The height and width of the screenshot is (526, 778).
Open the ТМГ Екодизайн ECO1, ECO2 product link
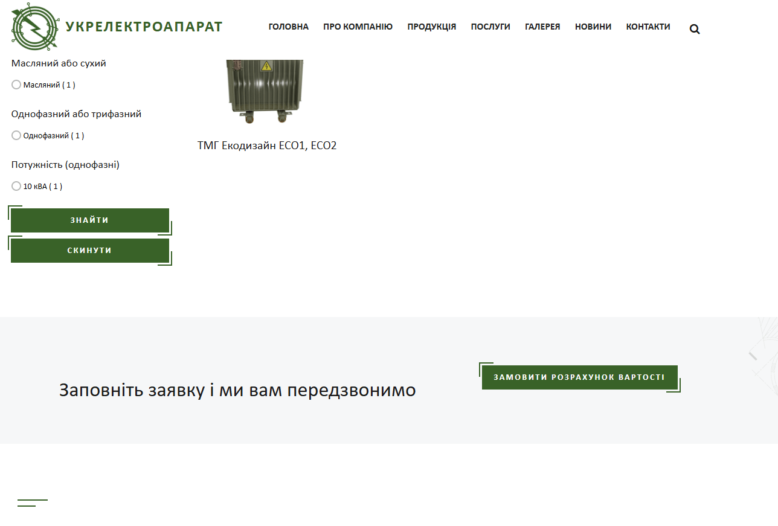(x=267, y=145)
